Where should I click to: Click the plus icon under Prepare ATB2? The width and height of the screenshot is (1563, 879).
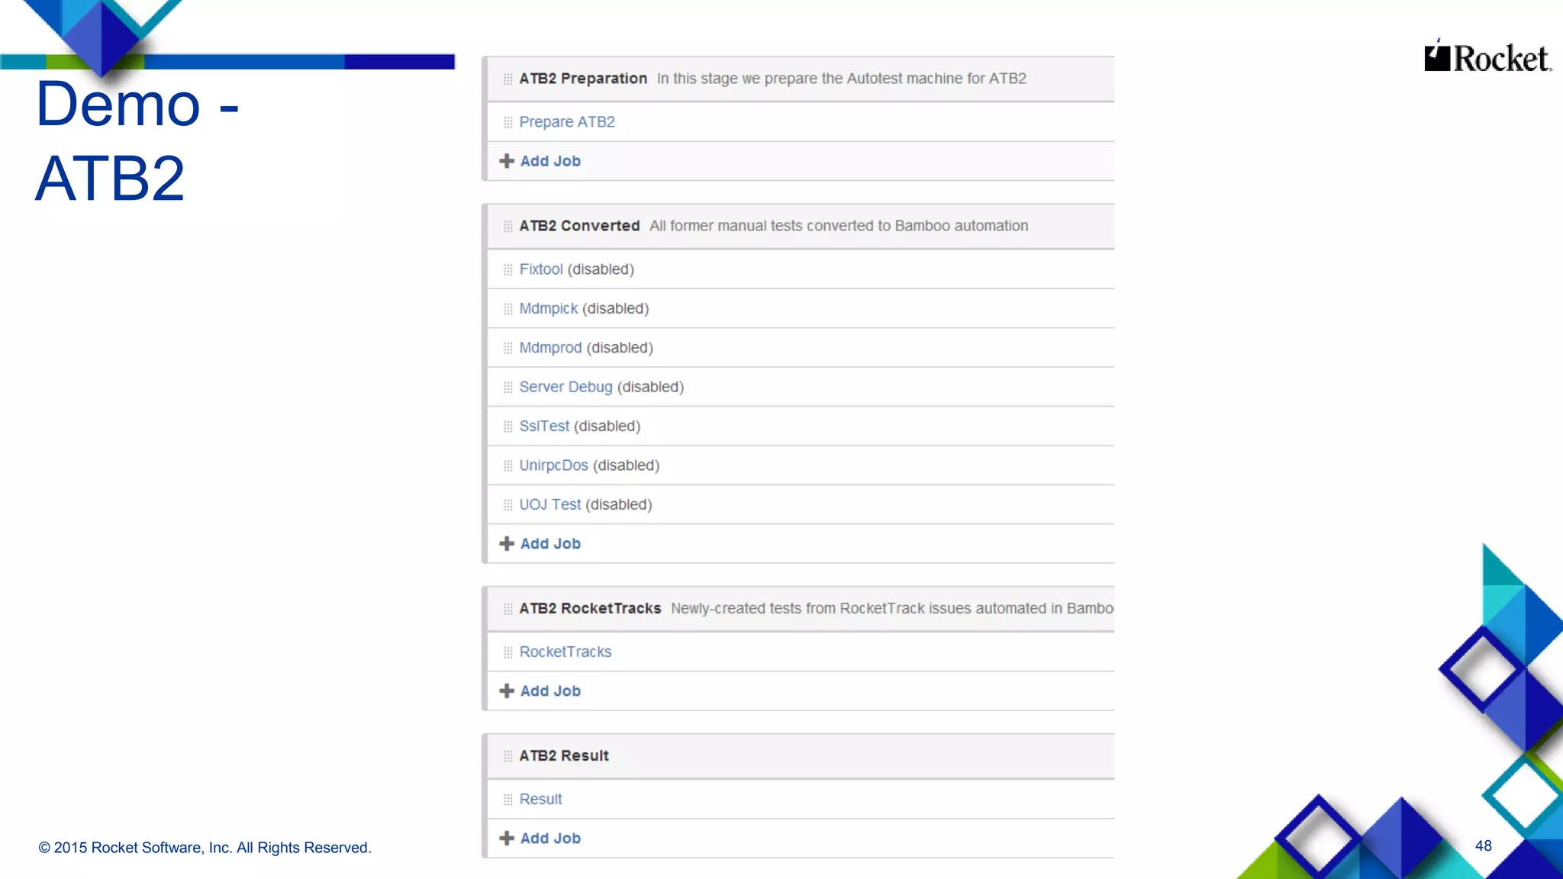pos(507,161)
